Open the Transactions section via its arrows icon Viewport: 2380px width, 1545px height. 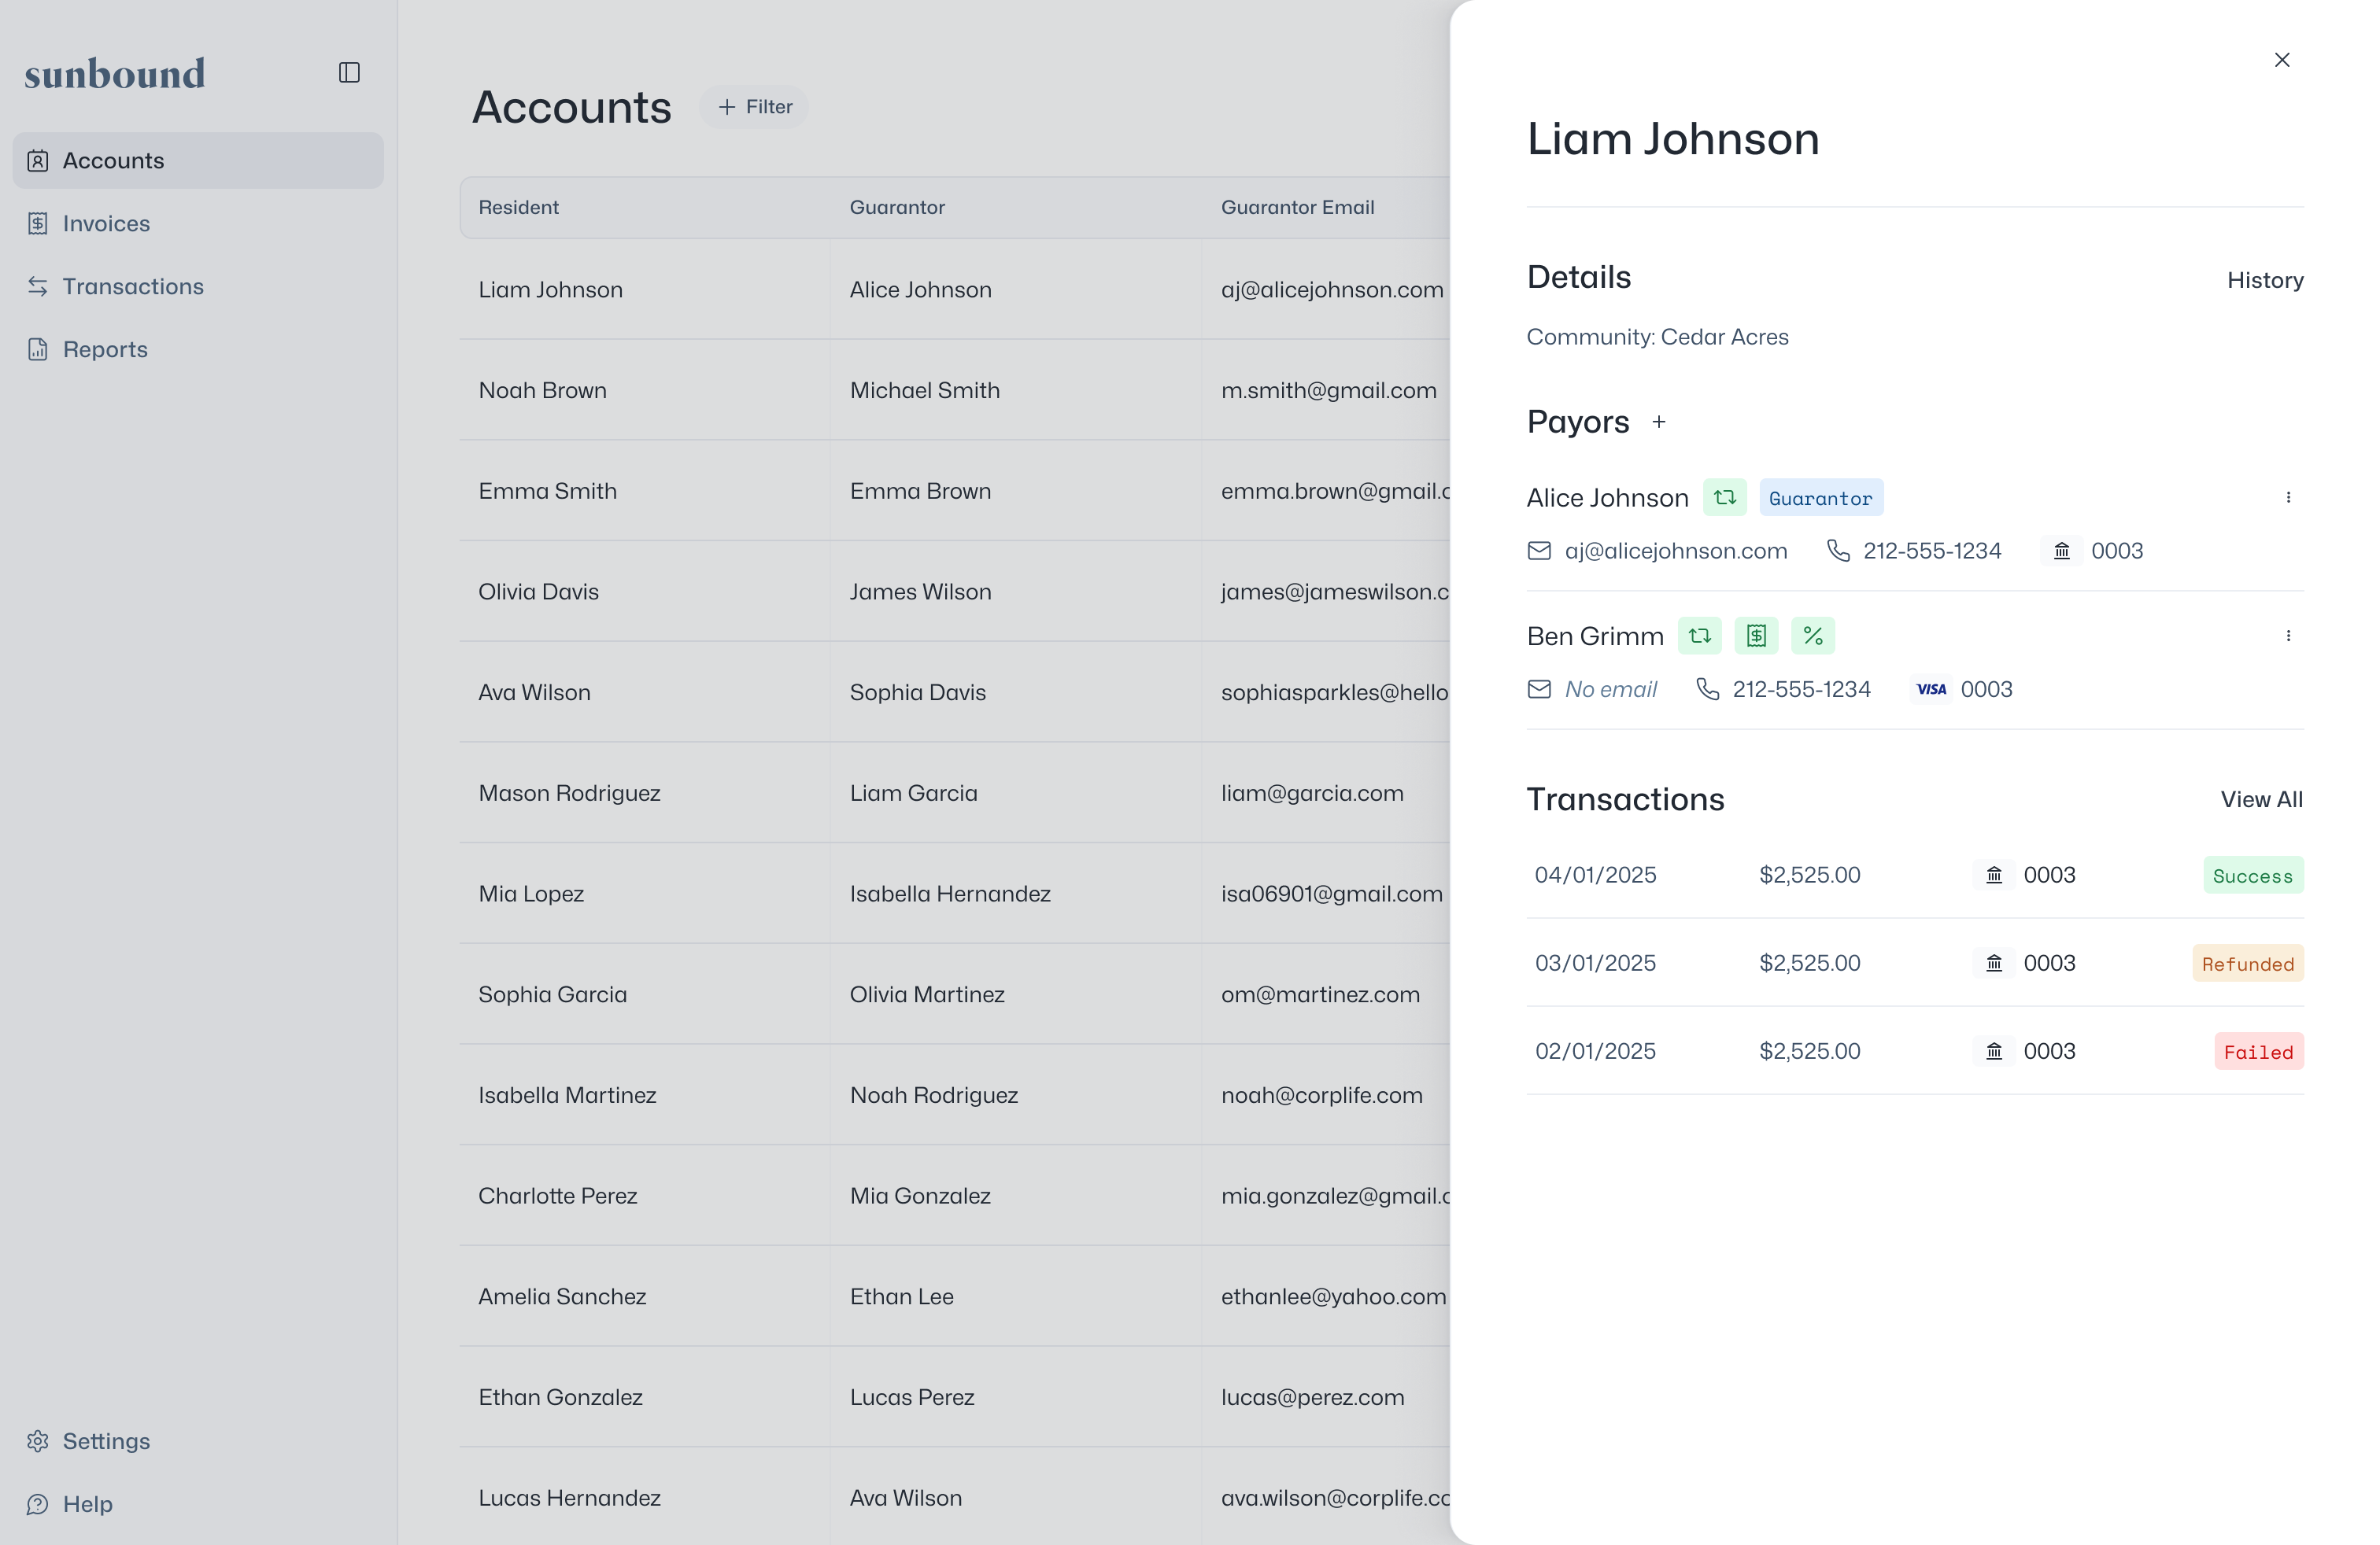coord(37,286)
